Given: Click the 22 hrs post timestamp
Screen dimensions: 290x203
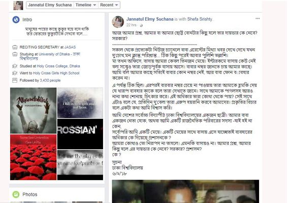Looking at the screenshot, I should (x=132, y=25).
